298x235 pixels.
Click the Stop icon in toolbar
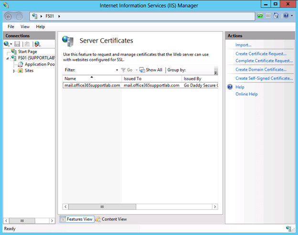[x=268, y=16]
